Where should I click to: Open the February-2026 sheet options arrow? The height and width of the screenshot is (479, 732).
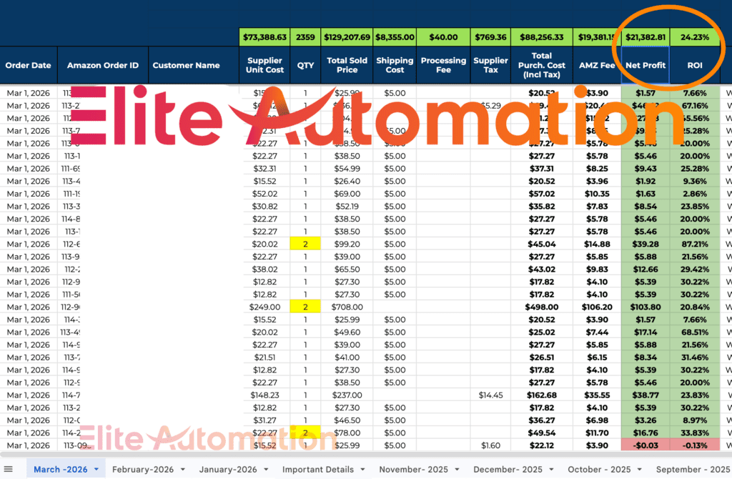coord(184,470)
